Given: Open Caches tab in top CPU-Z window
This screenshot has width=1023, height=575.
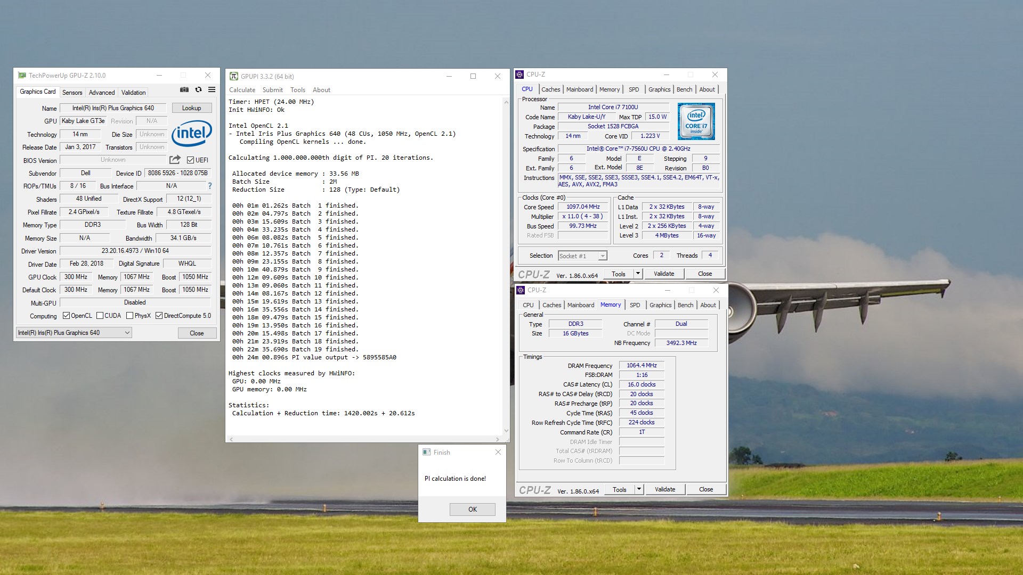Looking at the screenshot, I should click(x=551, y=89).
